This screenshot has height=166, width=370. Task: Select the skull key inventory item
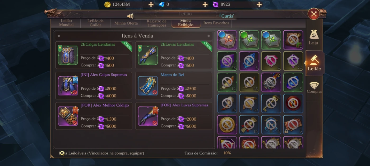(x=271, y=103)
